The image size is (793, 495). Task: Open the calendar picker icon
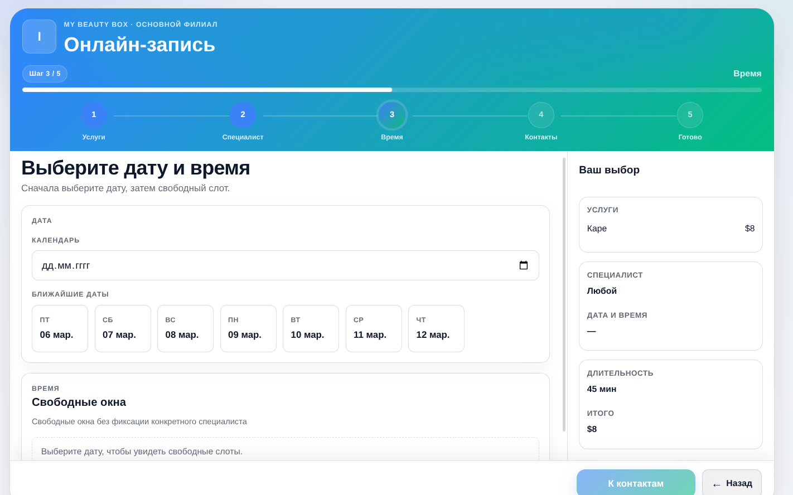[523, 265]
